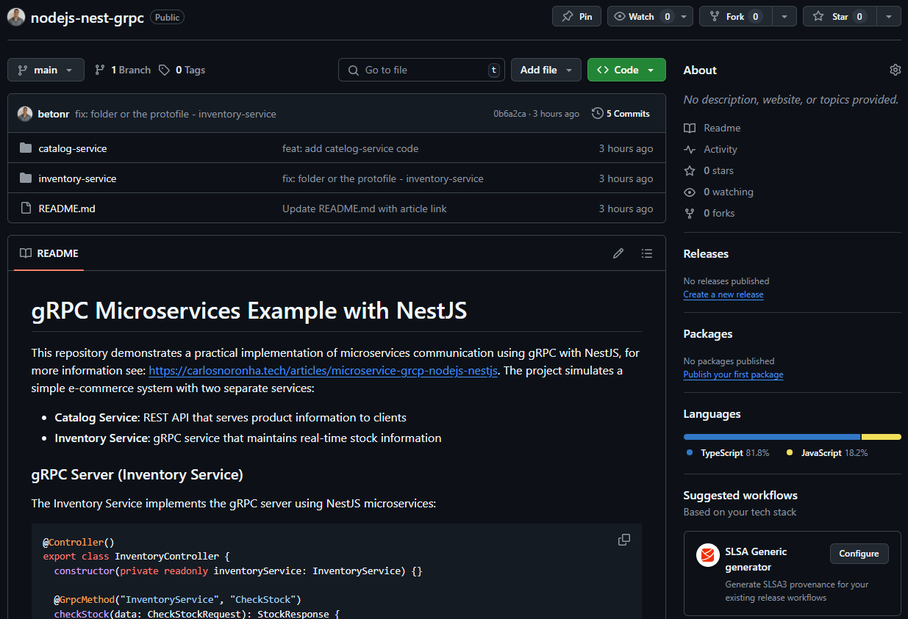
Task: Click 'Publish your first package' link
Action: tap(733, 374)
